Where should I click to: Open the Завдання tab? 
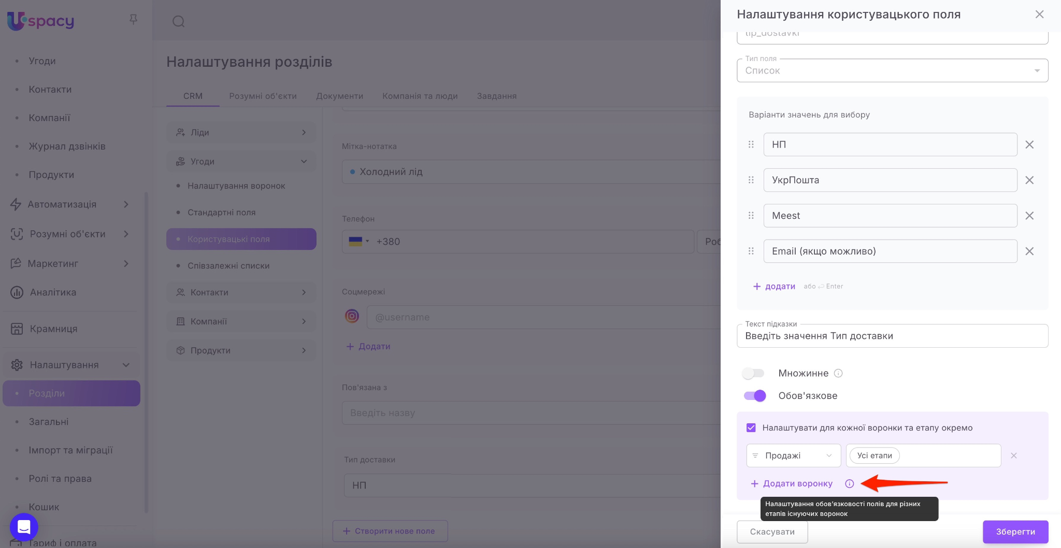[x=496, y=96]
